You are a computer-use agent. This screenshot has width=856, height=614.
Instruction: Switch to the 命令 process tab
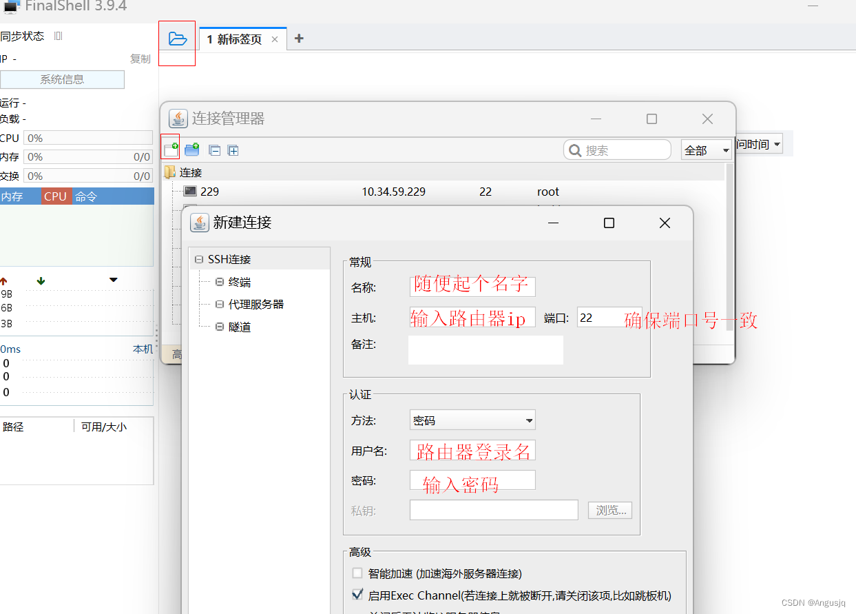tap(86, 196)
